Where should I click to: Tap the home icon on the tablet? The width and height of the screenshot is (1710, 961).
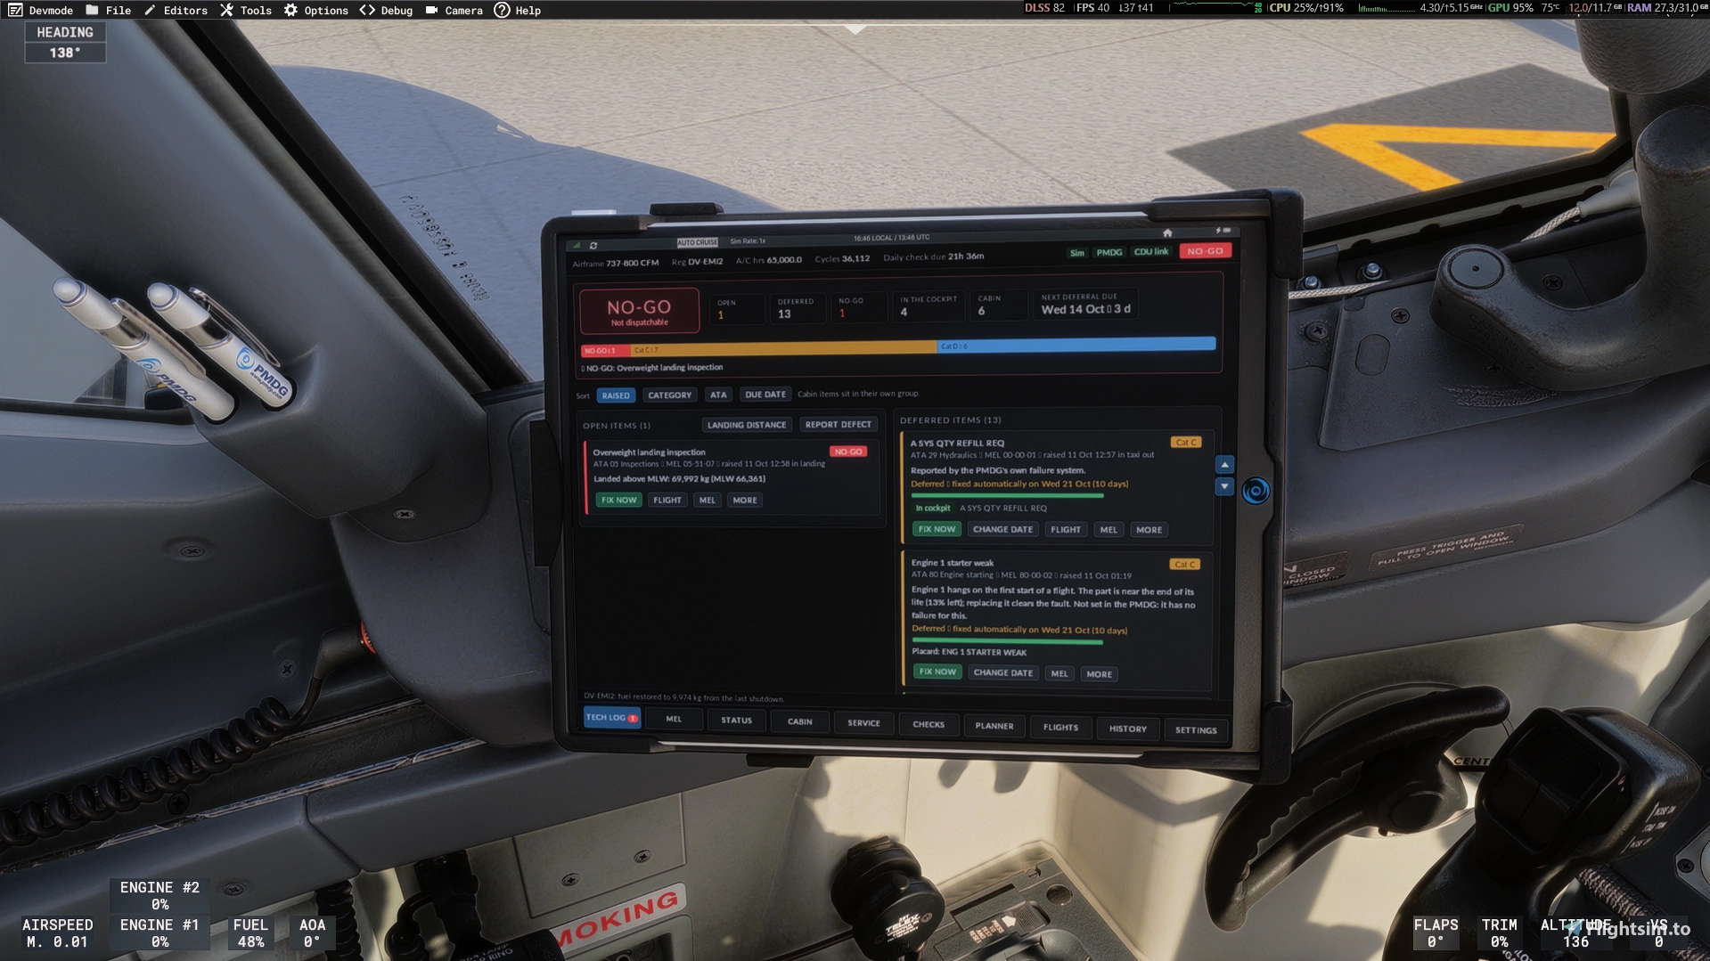[x=1167, y=232]
